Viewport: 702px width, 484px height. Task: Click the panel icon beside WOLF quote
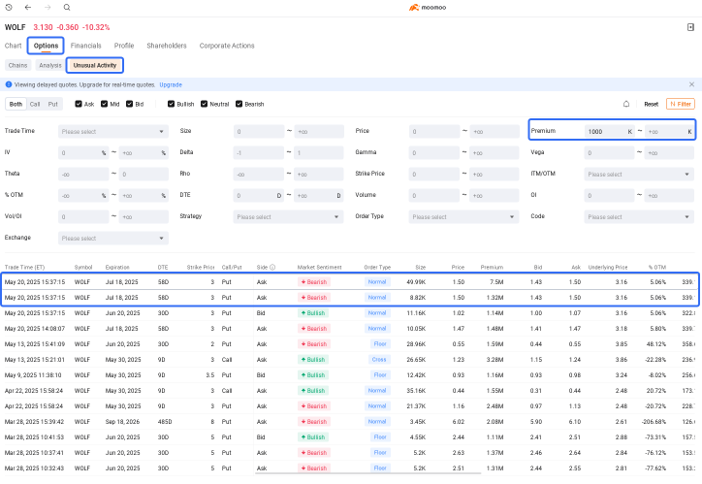coord(690,27)
